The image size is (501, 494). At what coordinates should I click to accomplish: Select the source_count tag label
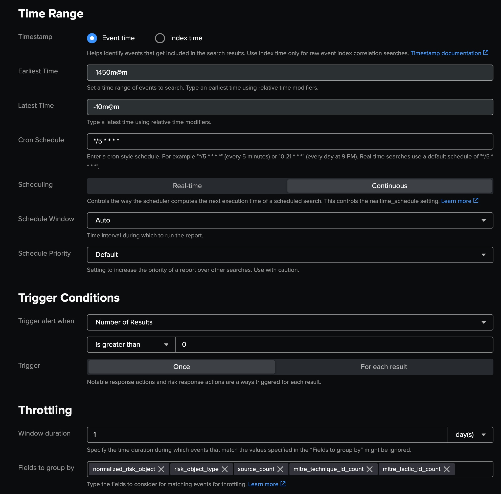point(256,469)
